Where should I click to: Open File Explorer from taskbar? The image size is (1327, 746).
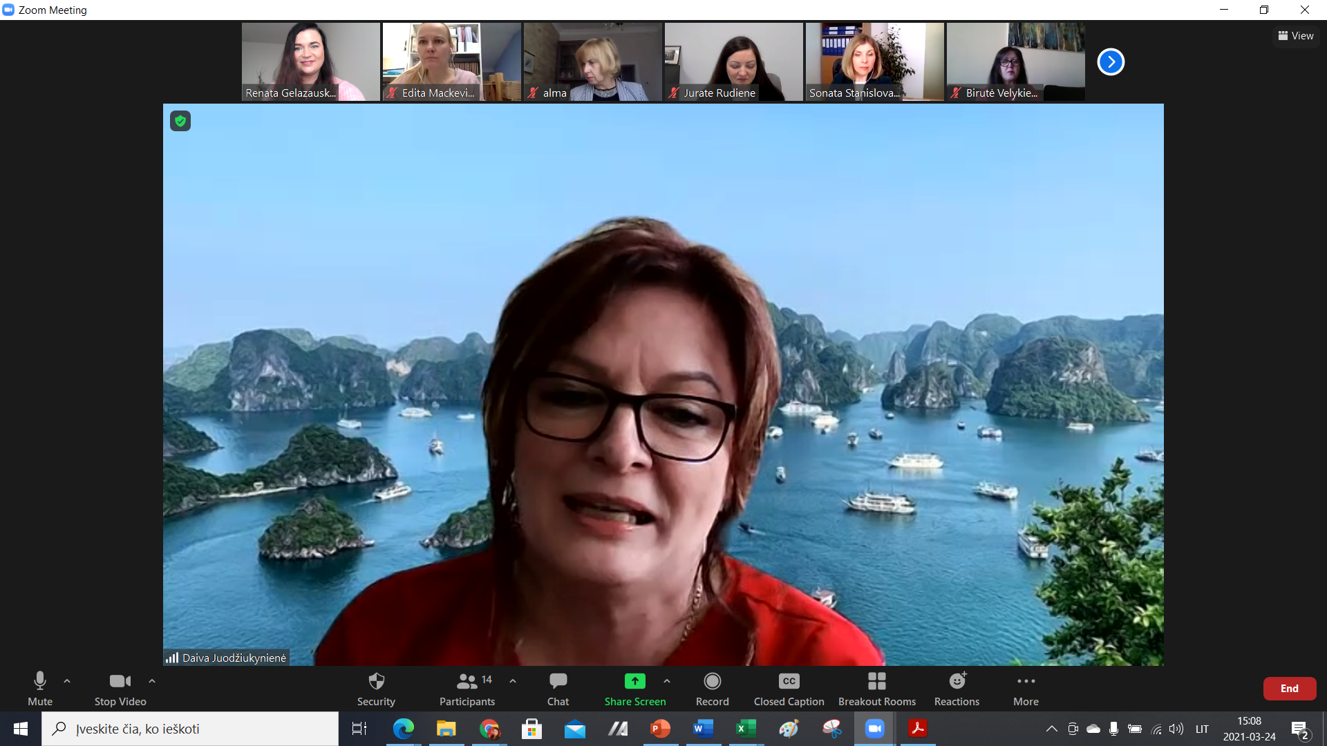coord(446,729)
